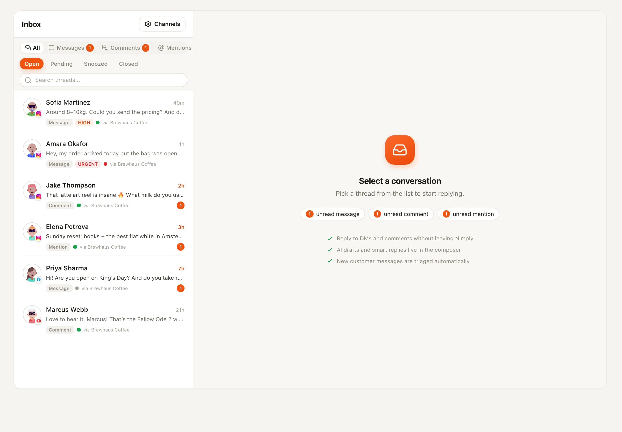
Task: Switch to the Mentions tab
Action: [175, 48]
